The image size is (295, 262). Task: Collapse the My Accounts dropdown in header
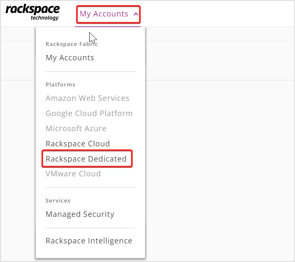(109, 14)
